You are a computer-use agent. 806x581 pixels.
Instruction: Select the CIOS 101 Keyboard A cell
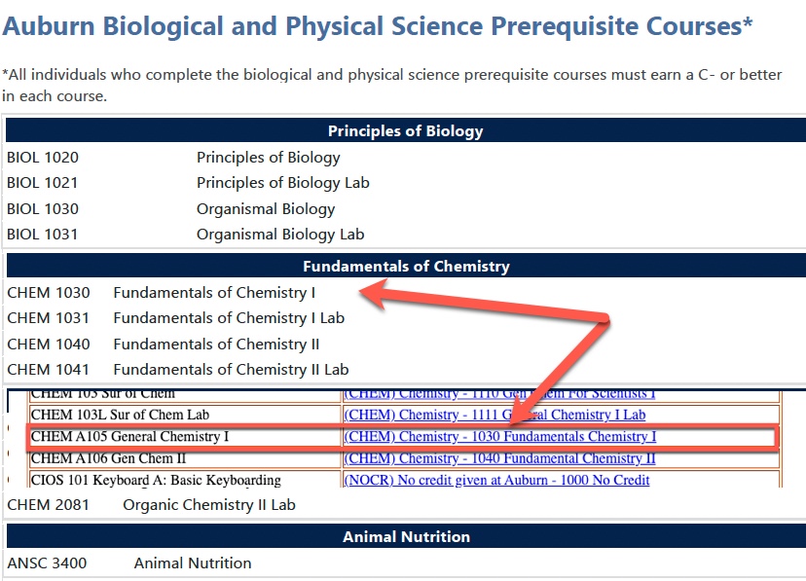point(185,480)
